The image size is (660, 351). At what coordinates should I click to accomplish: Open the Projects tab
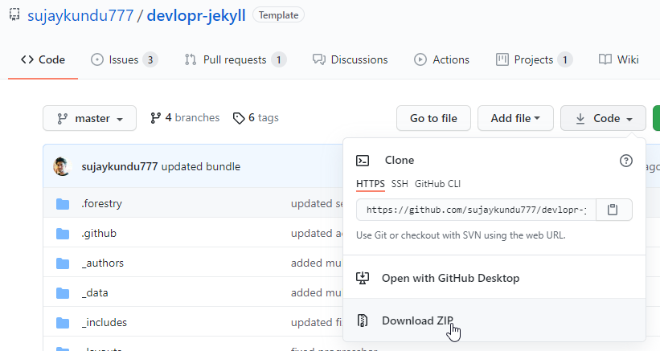(x=534, y=59)
